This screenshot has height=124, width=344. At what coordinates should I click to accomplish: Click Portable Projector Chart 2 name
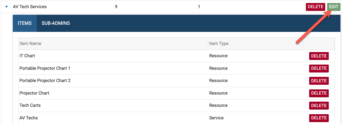(x=45, y=81)
